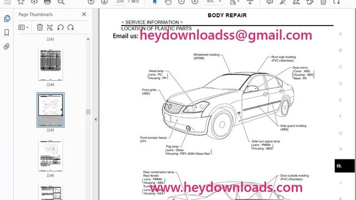The width and height of the screenshot is (356, 200).
Task: Click the 'BODY REPAIR' page heading
Action: pyautogui.click(x=227, y=15)
